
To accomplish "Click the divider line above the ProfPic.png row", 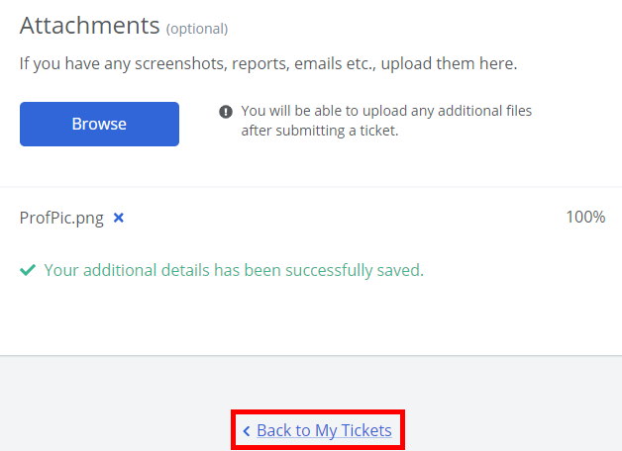I will (311, 187).
